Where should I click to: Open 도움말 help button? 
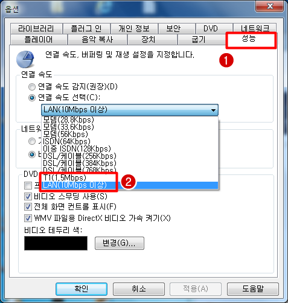click(253, 289)
